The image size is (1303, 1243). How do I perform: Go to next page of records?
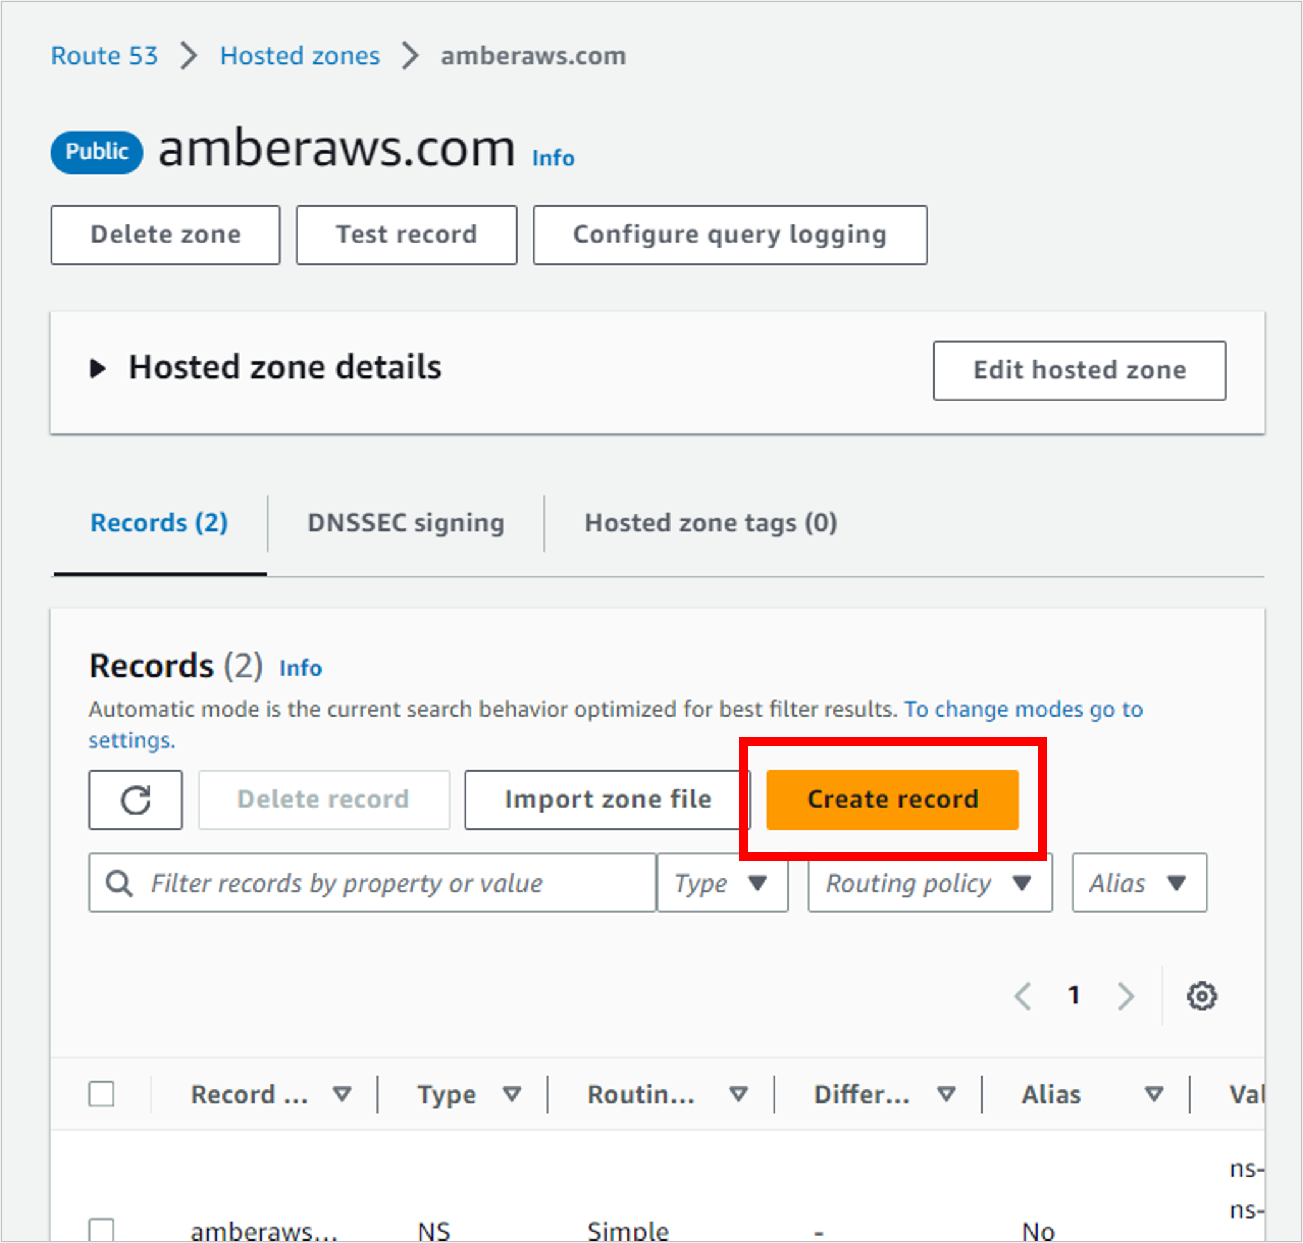pos(1126,996)
